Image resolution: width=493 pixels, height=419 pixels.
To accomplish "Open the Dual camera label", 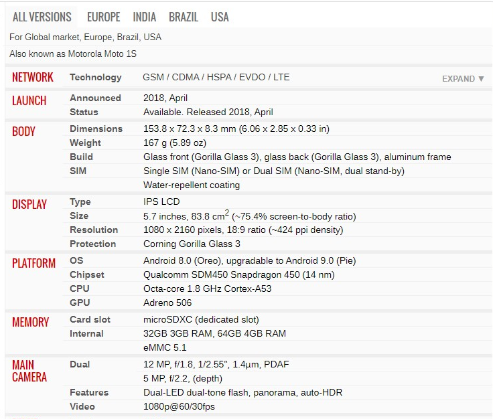I will pos(80,364).
